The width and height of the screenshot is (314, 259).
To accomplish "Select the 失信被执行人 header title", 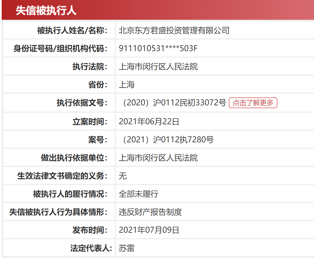I will pos(46,10).
